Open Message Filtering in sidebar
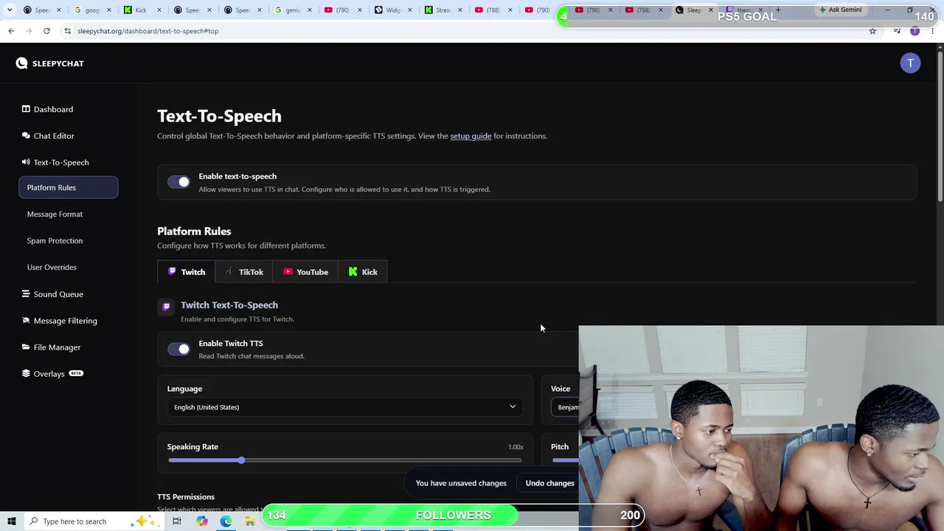The width and height of the screenshot is (944, 531). click(65, 321)
